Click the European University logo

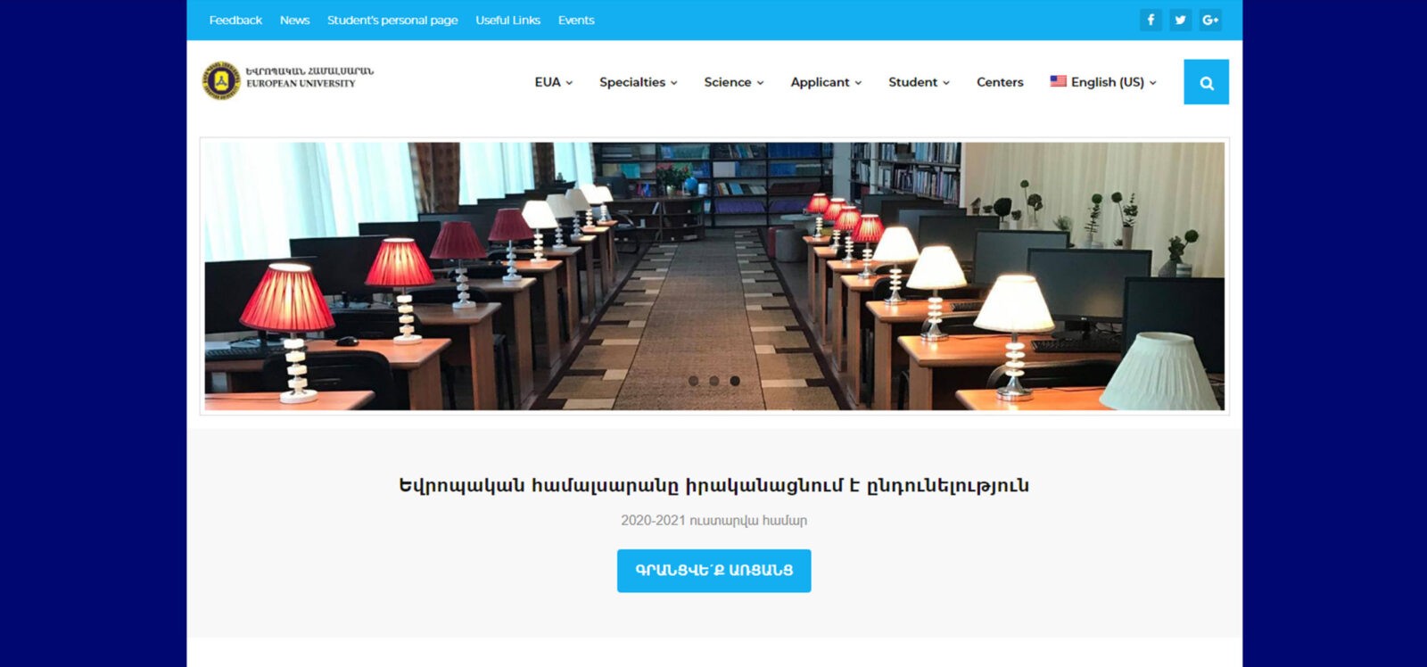(288, 80)
